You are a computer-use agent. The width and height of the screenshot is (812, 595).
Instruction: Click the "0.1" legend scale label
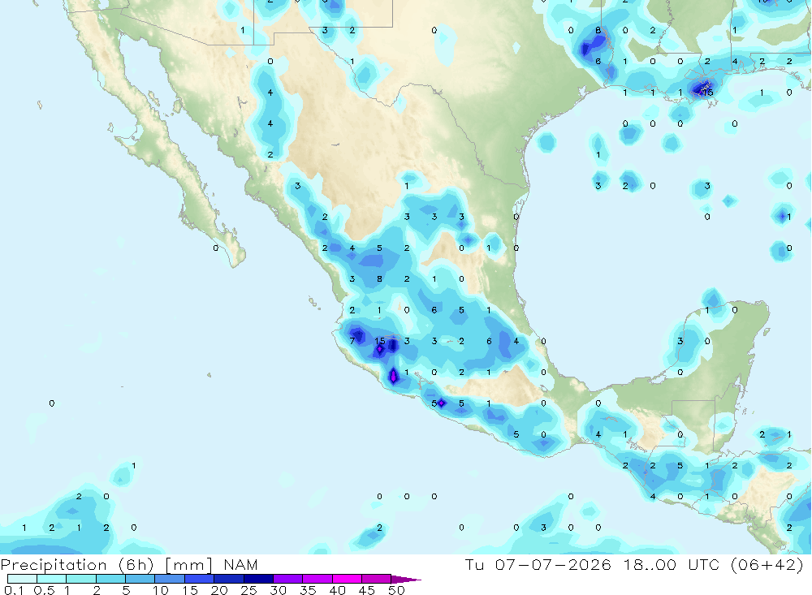click(14, 590)
